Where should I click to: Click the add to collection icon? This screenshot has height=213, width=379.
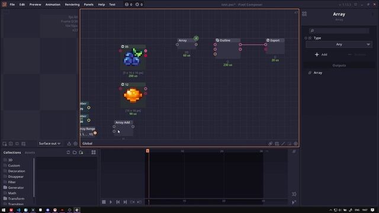click(x=81, y=153)
